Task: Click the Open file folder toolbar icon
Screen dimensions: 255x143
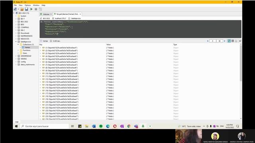Action: point(22,9)
